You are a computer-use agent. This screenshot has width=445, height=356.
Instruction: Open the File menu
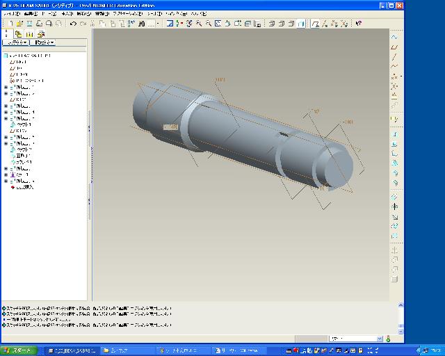(x=12, y=13)
